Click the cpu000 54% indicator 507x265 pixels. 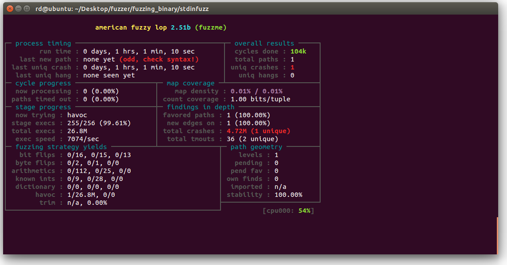[x=288, y=211]
